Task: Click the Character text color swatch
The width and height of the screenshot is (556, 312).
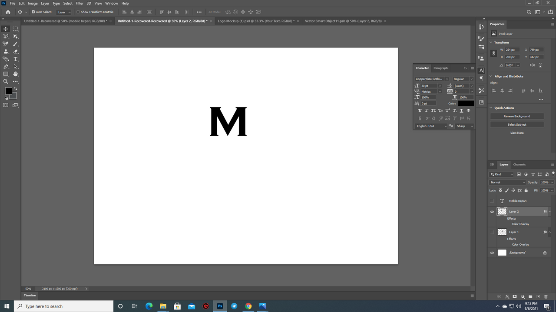Action: tap(466, 104)
